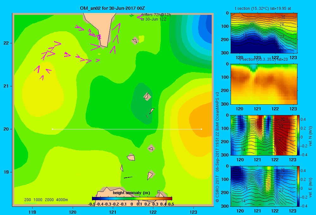This screenshot has width=316, height=215.
Task: Click longitude 122 label under main map
Action: click(153, 212)
